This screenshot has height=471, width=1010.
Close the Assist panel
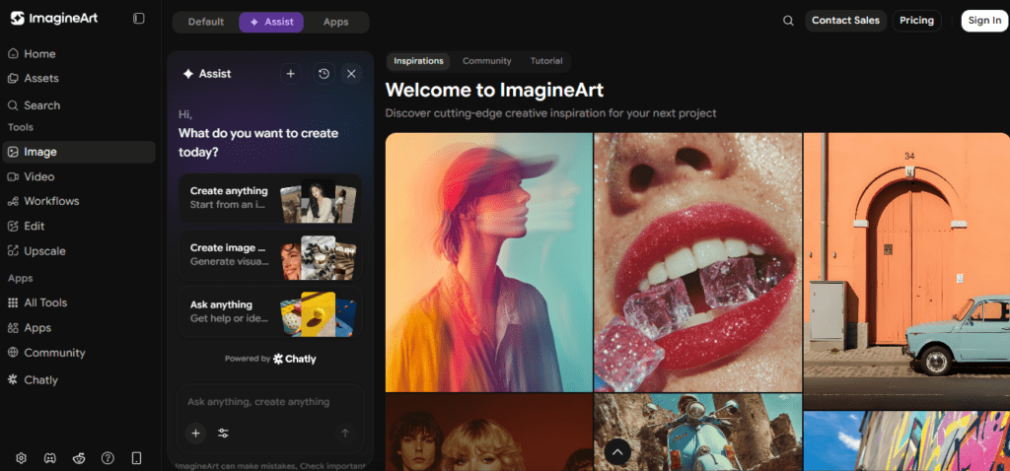point(351,74)
